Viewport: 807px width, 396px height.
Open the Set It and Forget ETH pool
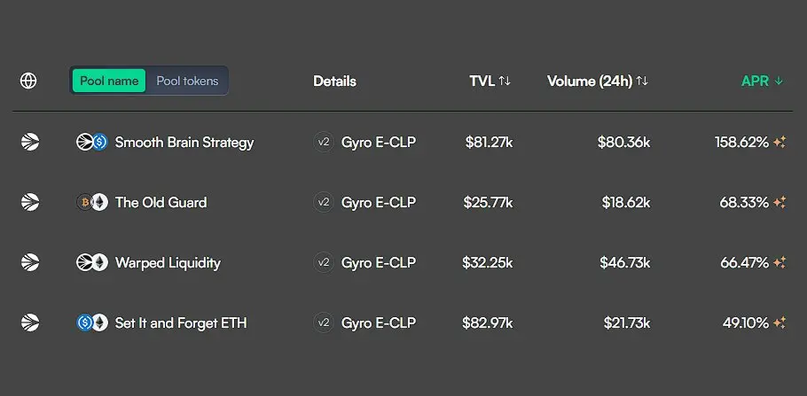click(181, 322)
